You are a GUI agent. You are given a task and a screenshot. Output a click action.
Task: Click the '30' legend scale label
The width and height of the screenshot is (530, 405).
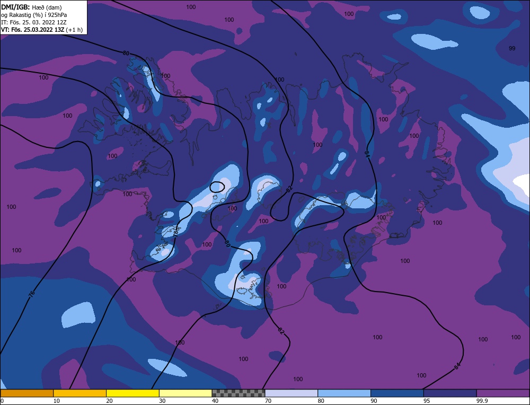pyautogui.click(x=162, y=401)
